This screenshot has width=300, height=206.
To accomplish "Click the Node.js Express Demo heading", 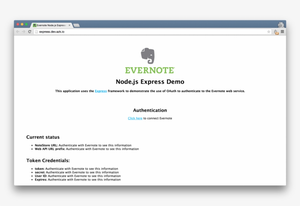I will click(150, 82).
